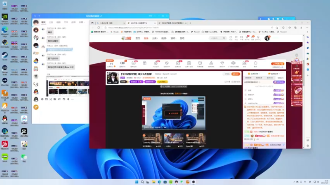Screen dimensions: 330x185
Task: Click the play button on video preview
Action: (x=173, y=113)
